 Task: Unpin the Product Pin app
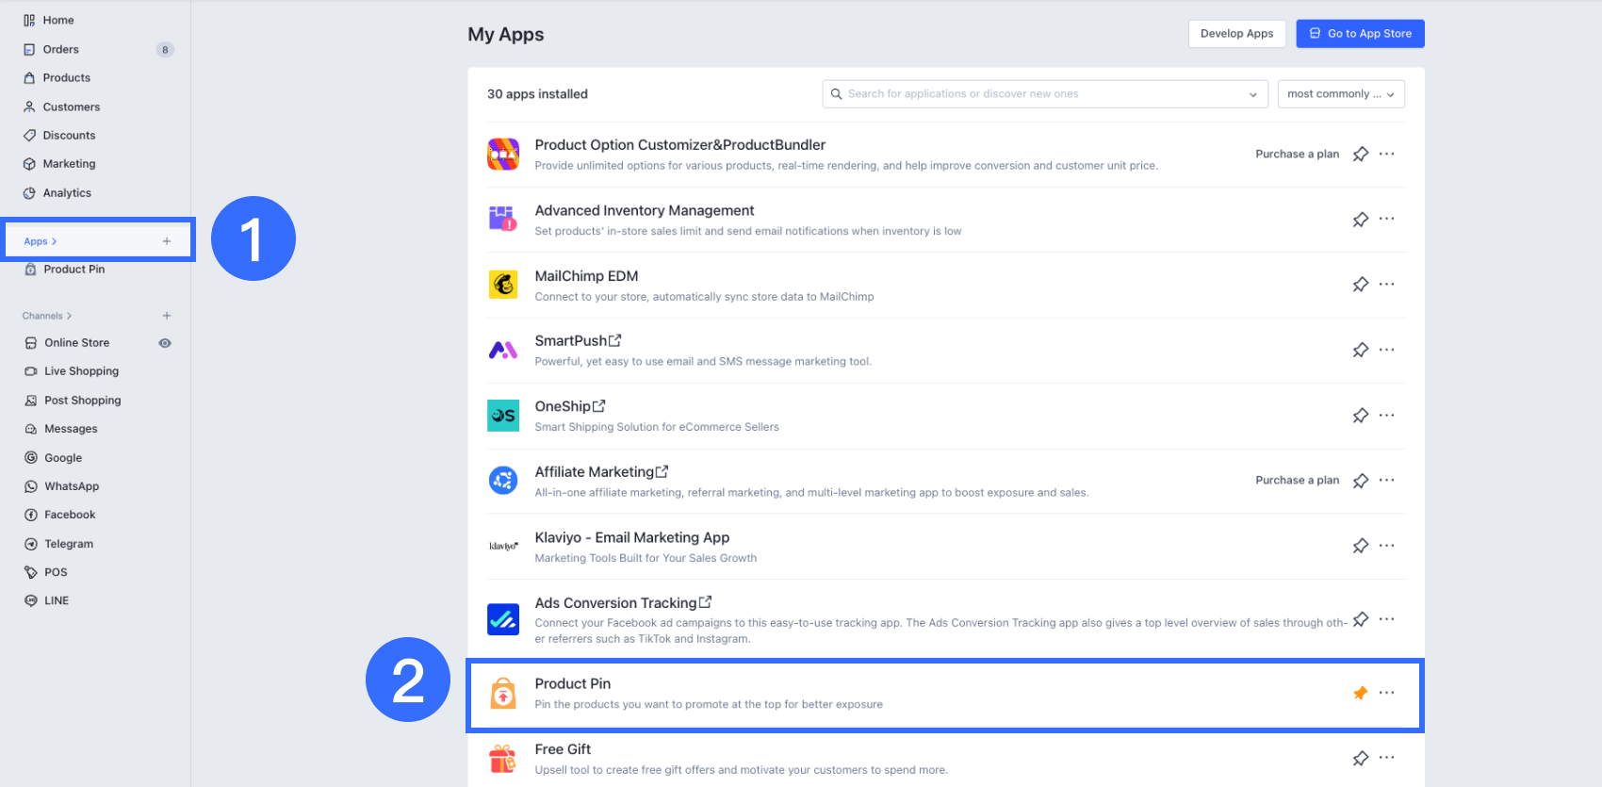pyautogui.click(x=1360, y=692)
